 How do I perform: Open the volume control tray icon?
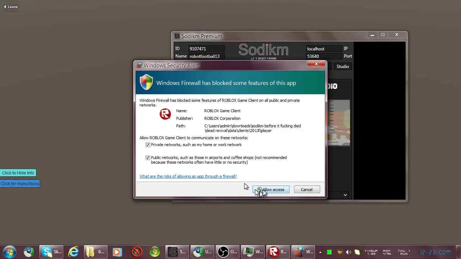[x=348, y=252]
